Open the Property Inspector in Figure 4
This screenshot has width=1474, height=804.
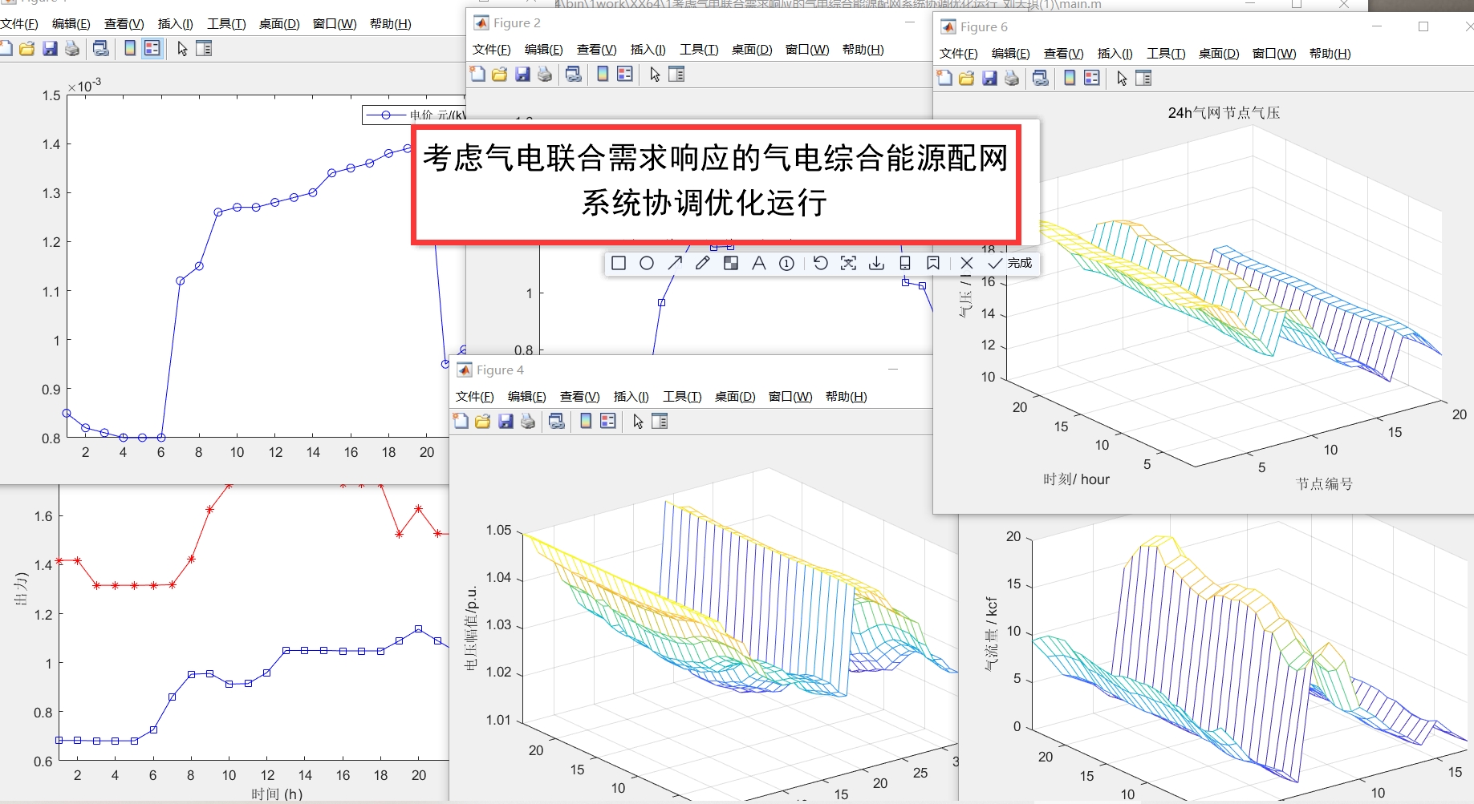[x=660, y=422]
